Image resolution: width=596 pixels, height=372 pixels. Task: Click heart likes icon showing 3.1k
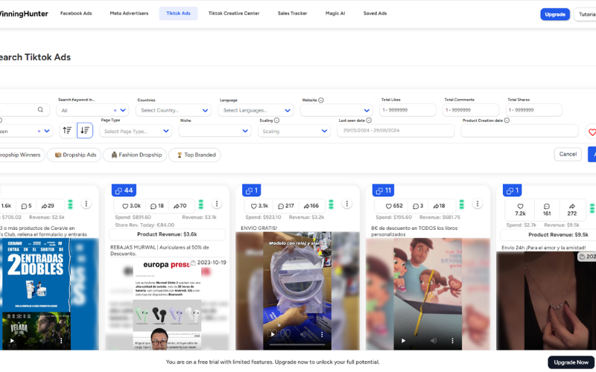pyautogui.click(x=254, y=206)
